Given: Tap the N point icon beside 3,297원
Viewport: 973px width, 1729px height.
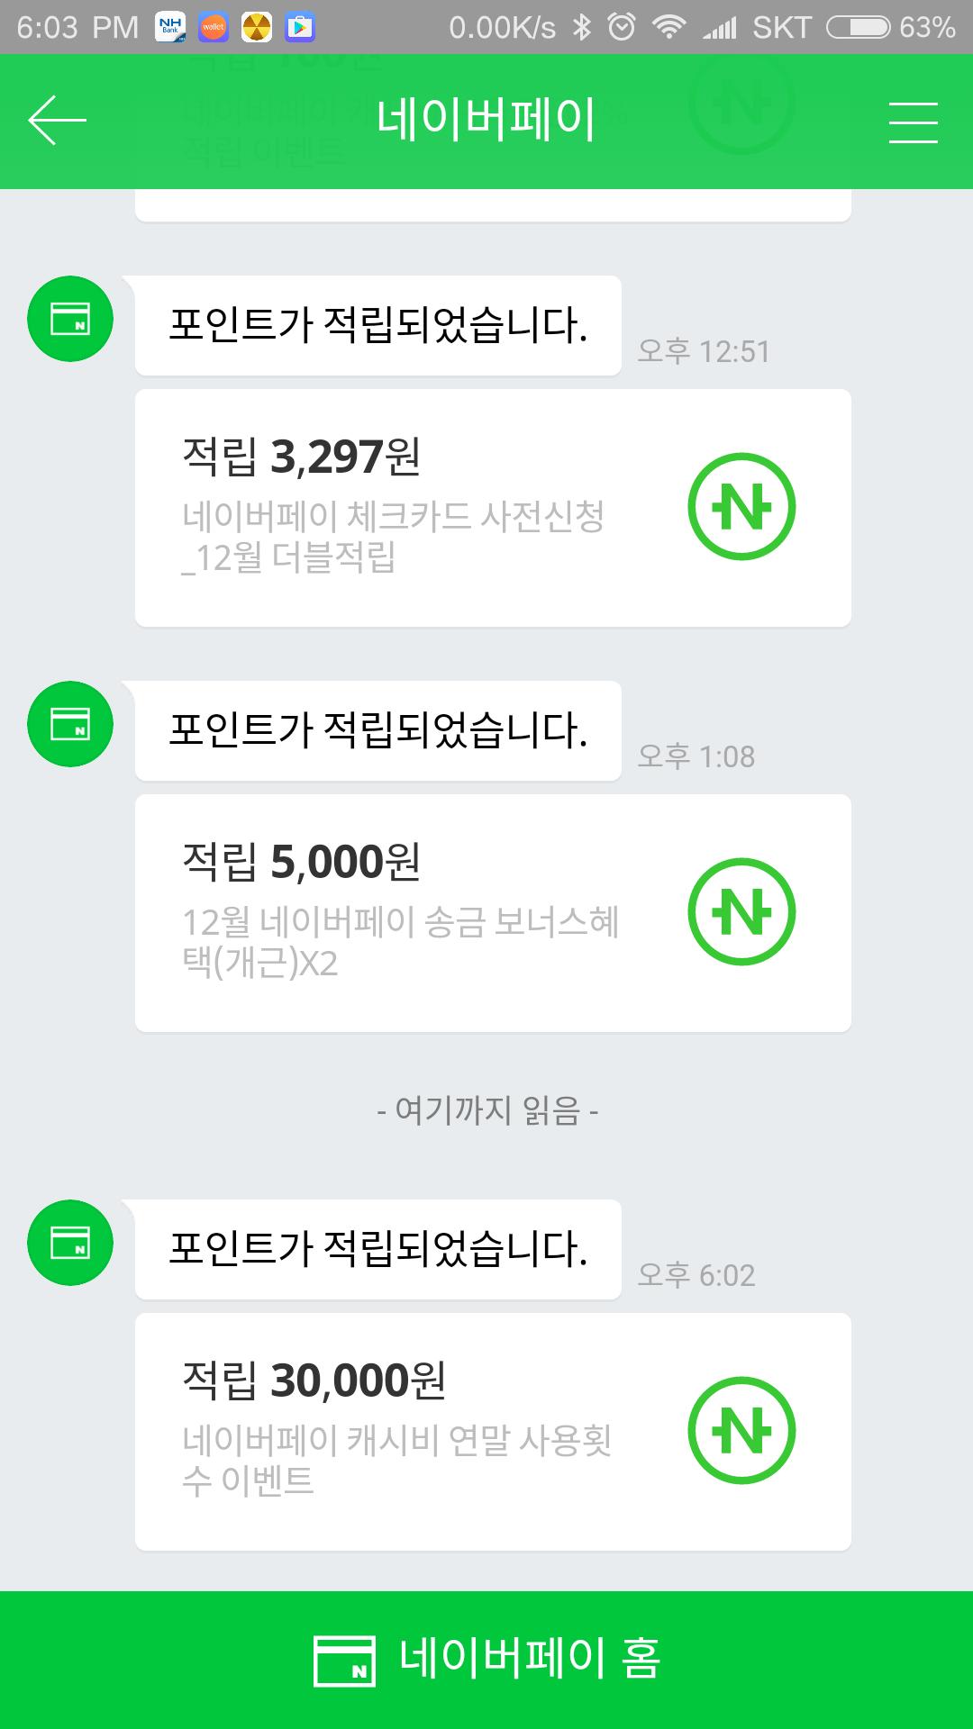Looking at the screenshot, I should pyautogui.click(x=741, y=507).
